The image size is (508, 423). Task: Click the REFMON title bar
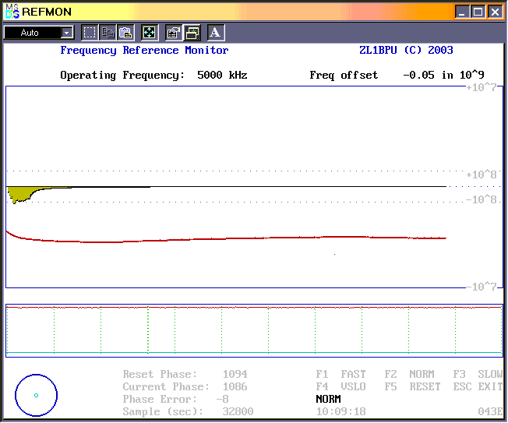[x=234, y=12]
